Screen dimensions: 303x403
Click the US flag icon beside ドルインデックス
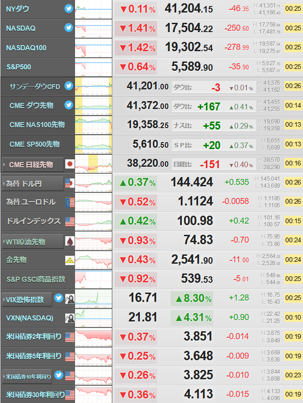tap(70, 222)
